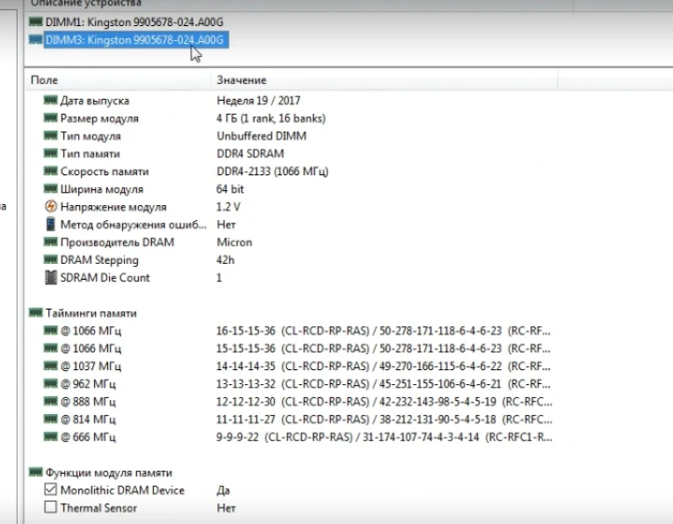Toggle Monolithic DRAM Device checkbox
The width and height of the screenshot is (673, 524).
pyautogui.click(x=50, y=490)
